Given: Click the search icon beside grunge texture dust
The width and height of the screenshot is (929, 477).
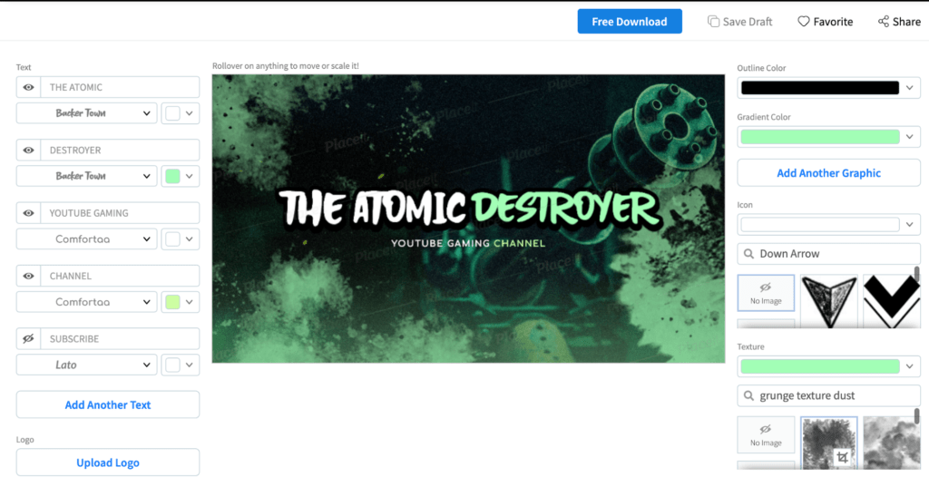Looking at the screenshot, I should pyautogui.click(x=748, y=395).
